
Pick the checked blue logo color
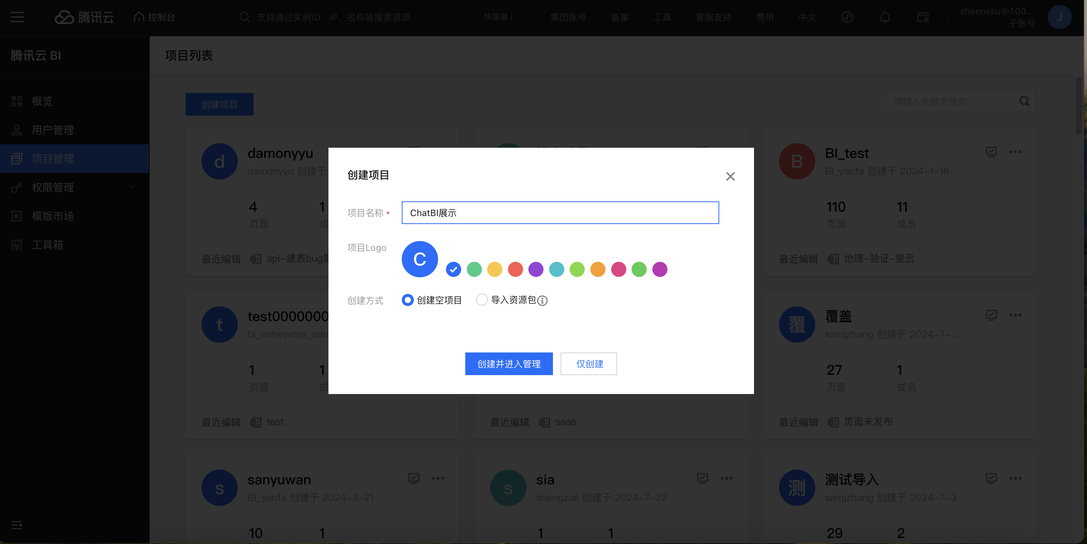coord(453,269)
